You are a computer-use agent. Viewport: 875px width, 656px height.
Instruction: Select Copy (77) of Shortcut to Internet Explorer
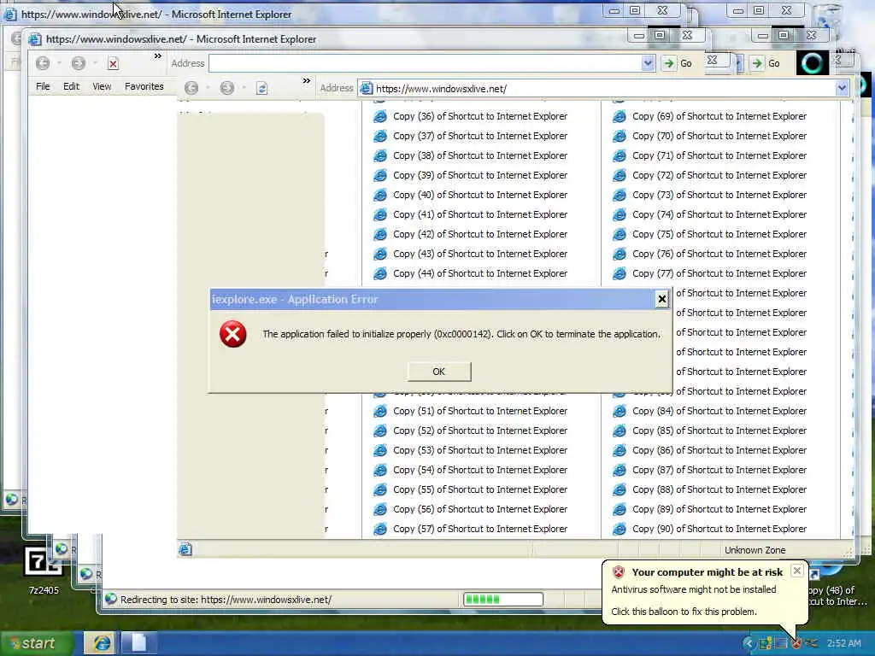pos(710,273)
